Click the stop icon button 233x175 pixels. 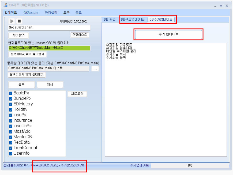(19, 21)
